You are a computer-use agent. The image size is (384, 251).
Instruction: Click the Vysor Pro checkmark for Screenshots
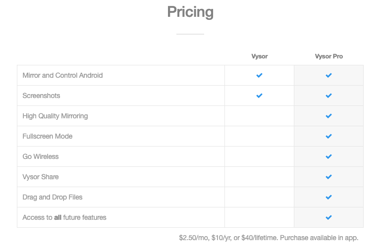[329, 96]
